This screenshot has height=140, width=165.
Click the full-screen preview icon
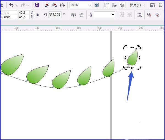pyautogui.click(x=97, y=5)
